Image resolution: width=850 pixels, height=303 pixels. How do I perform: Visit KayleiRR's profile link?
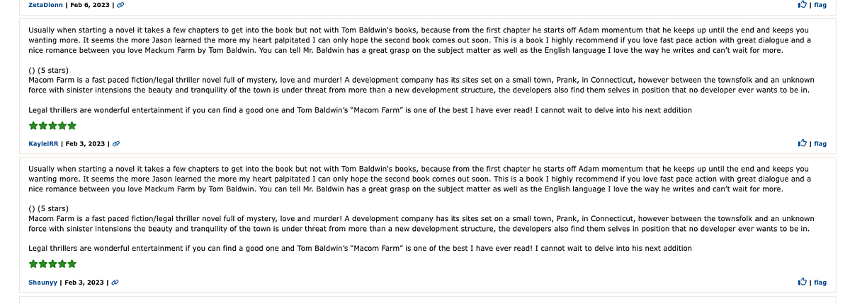pyautogui.click(x=43, y=144)
